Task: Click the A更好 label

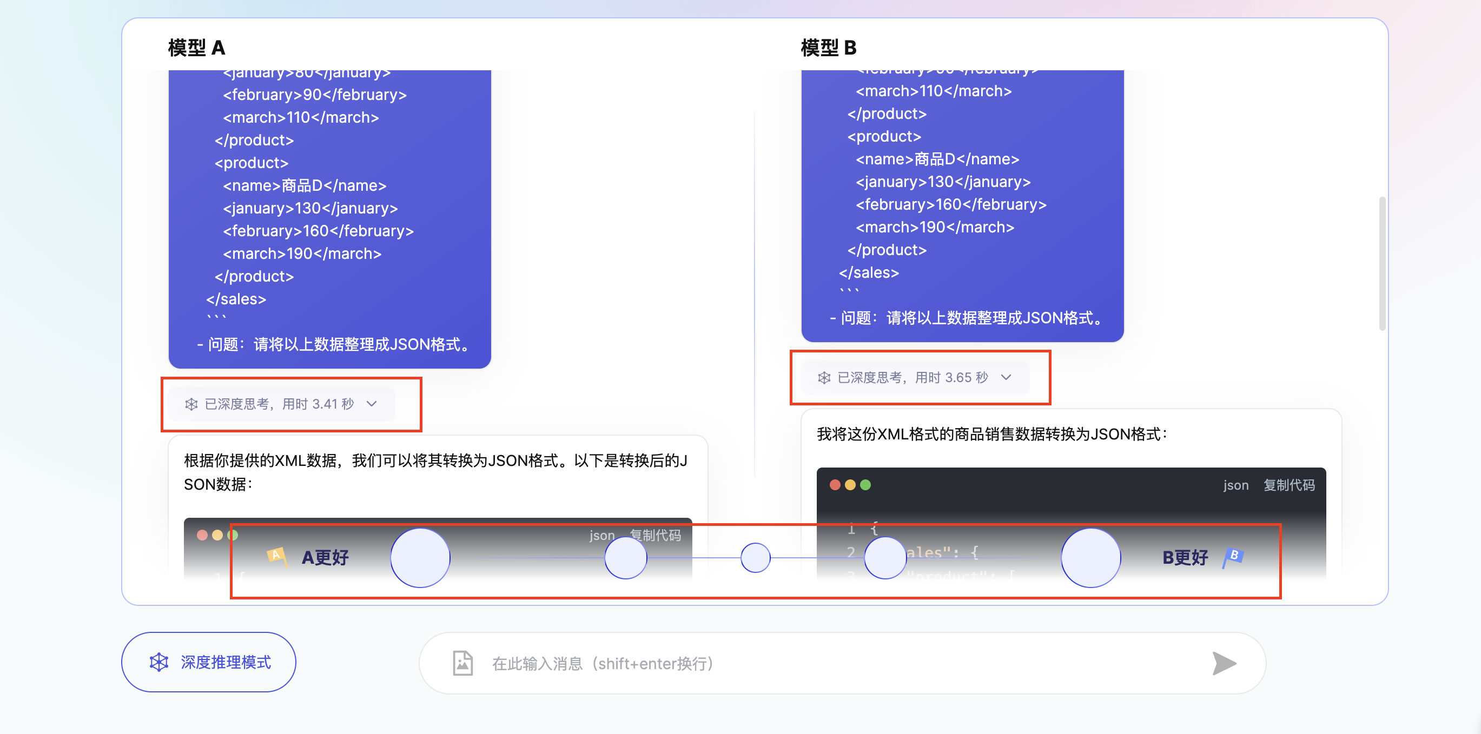Action: 326,557
